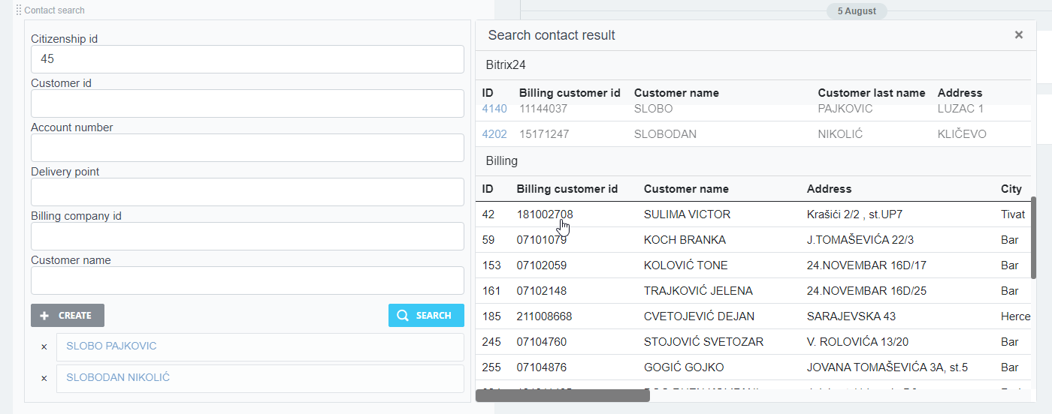Focus the Citizenship id field
This screenshot has width=1052, height=414.
pyautogui.click(x=247, y=59)
